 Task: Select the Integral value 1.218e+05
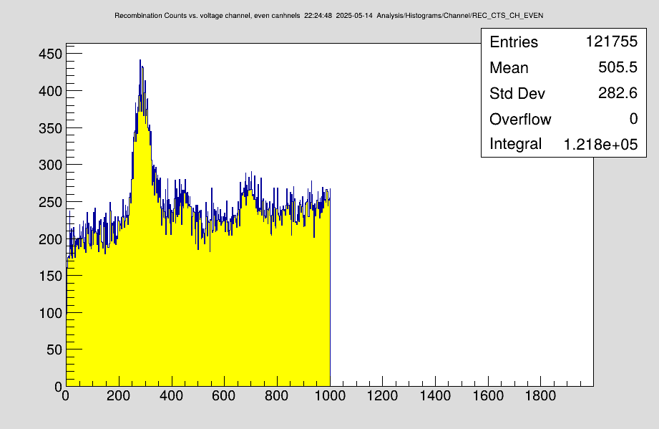click(600, 144)
